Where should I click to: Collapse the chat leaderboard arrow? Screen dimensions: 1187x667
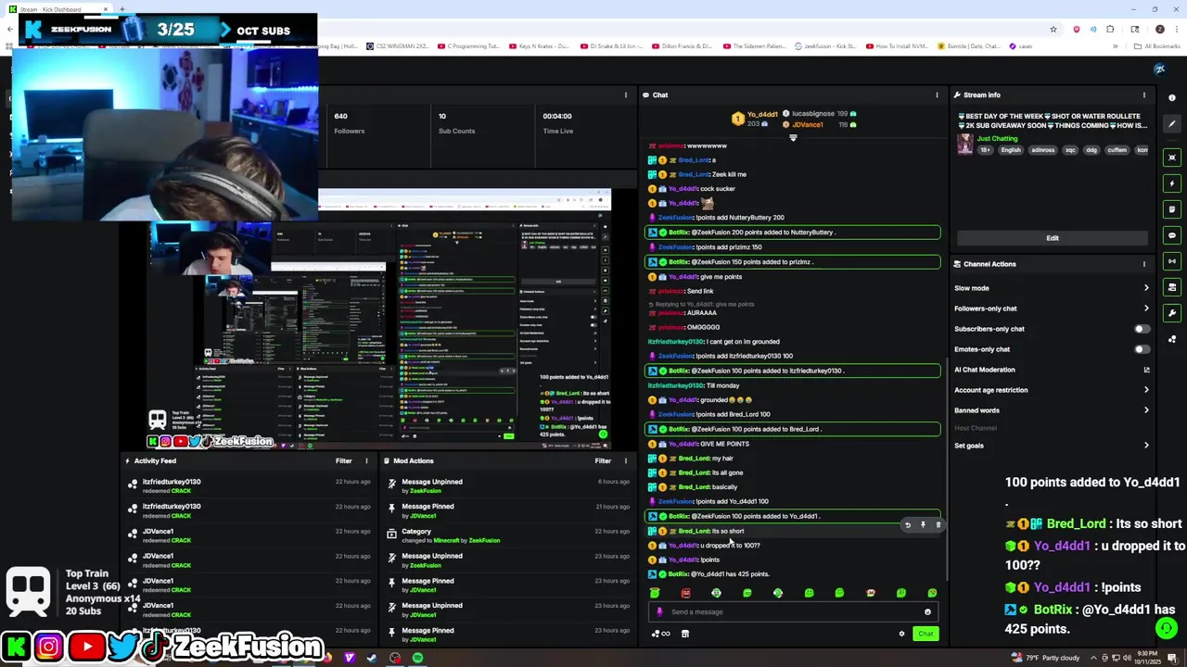click(x=793, y=138)
